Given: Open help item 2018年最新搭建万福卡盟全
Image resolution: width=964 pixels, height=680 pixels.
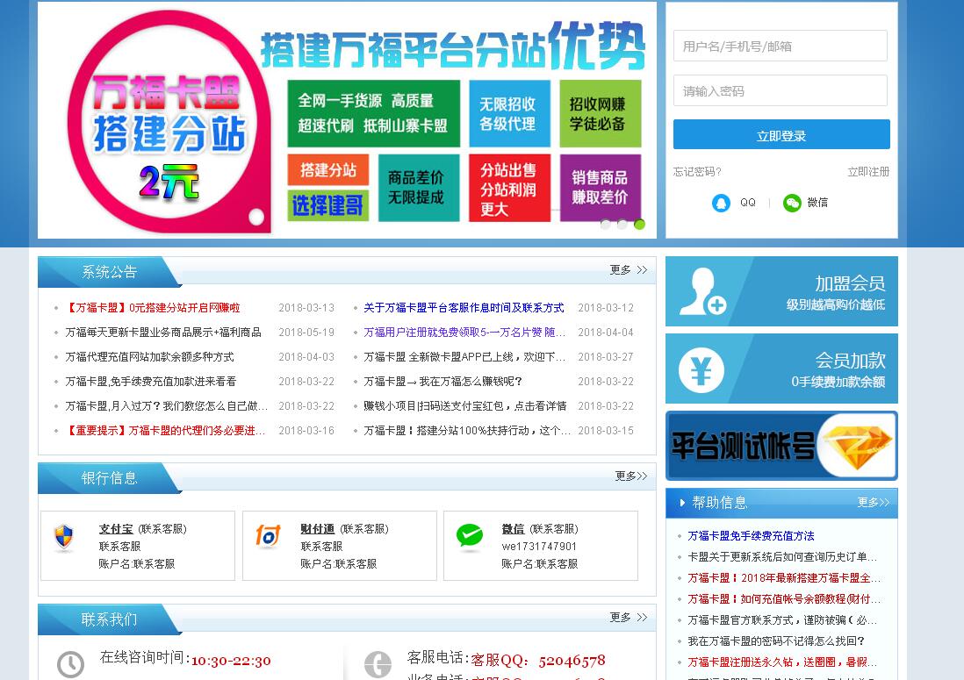Looking at the screenshot, I should point(784,578).
